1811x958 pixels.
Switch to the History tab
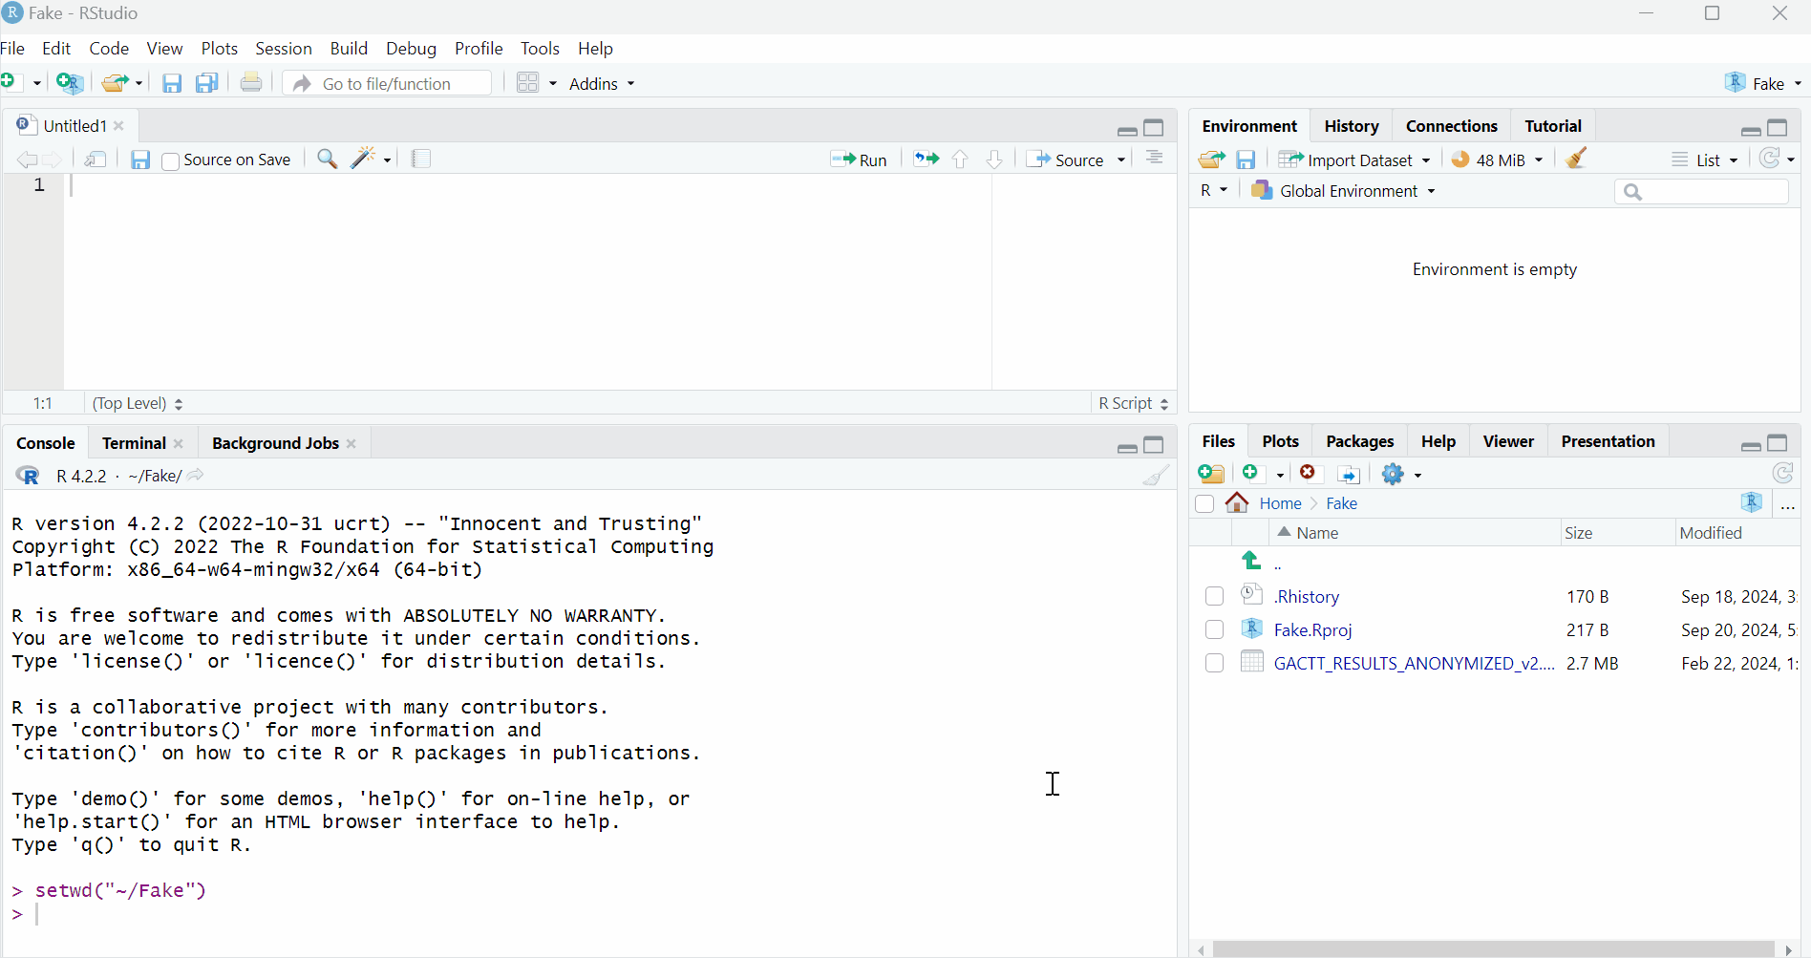[1351, 126]
